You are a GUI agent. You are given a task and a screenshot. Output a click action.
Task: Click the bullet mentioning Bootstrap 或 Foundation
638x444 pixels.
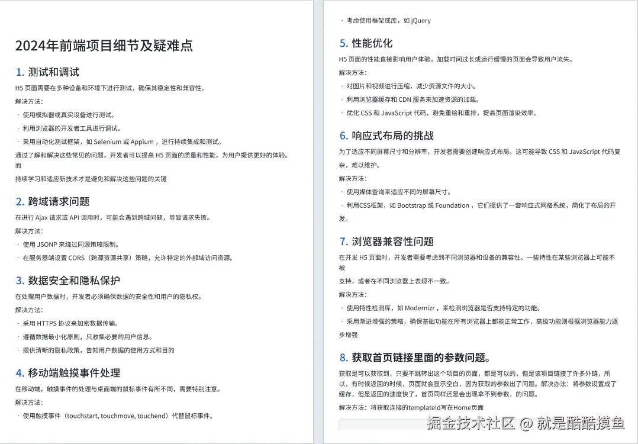pyautogui.click(x=477, y=211)
